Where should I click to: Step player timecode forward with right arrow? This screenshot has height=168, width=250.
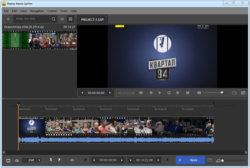tap(110, 93)
